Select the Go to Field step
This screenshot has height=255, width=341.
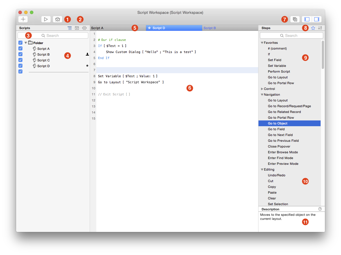coord(276,129)
